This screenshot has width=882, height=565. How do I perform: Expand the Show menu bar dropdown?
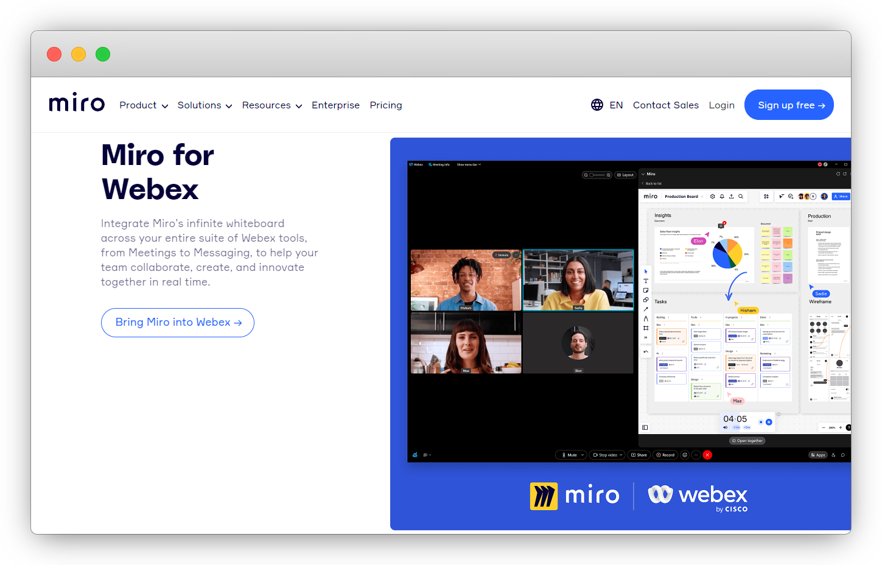469,164
